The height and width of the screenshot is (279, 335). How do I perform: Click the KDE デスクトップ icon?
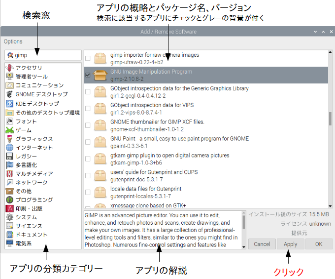coord(10,104)
